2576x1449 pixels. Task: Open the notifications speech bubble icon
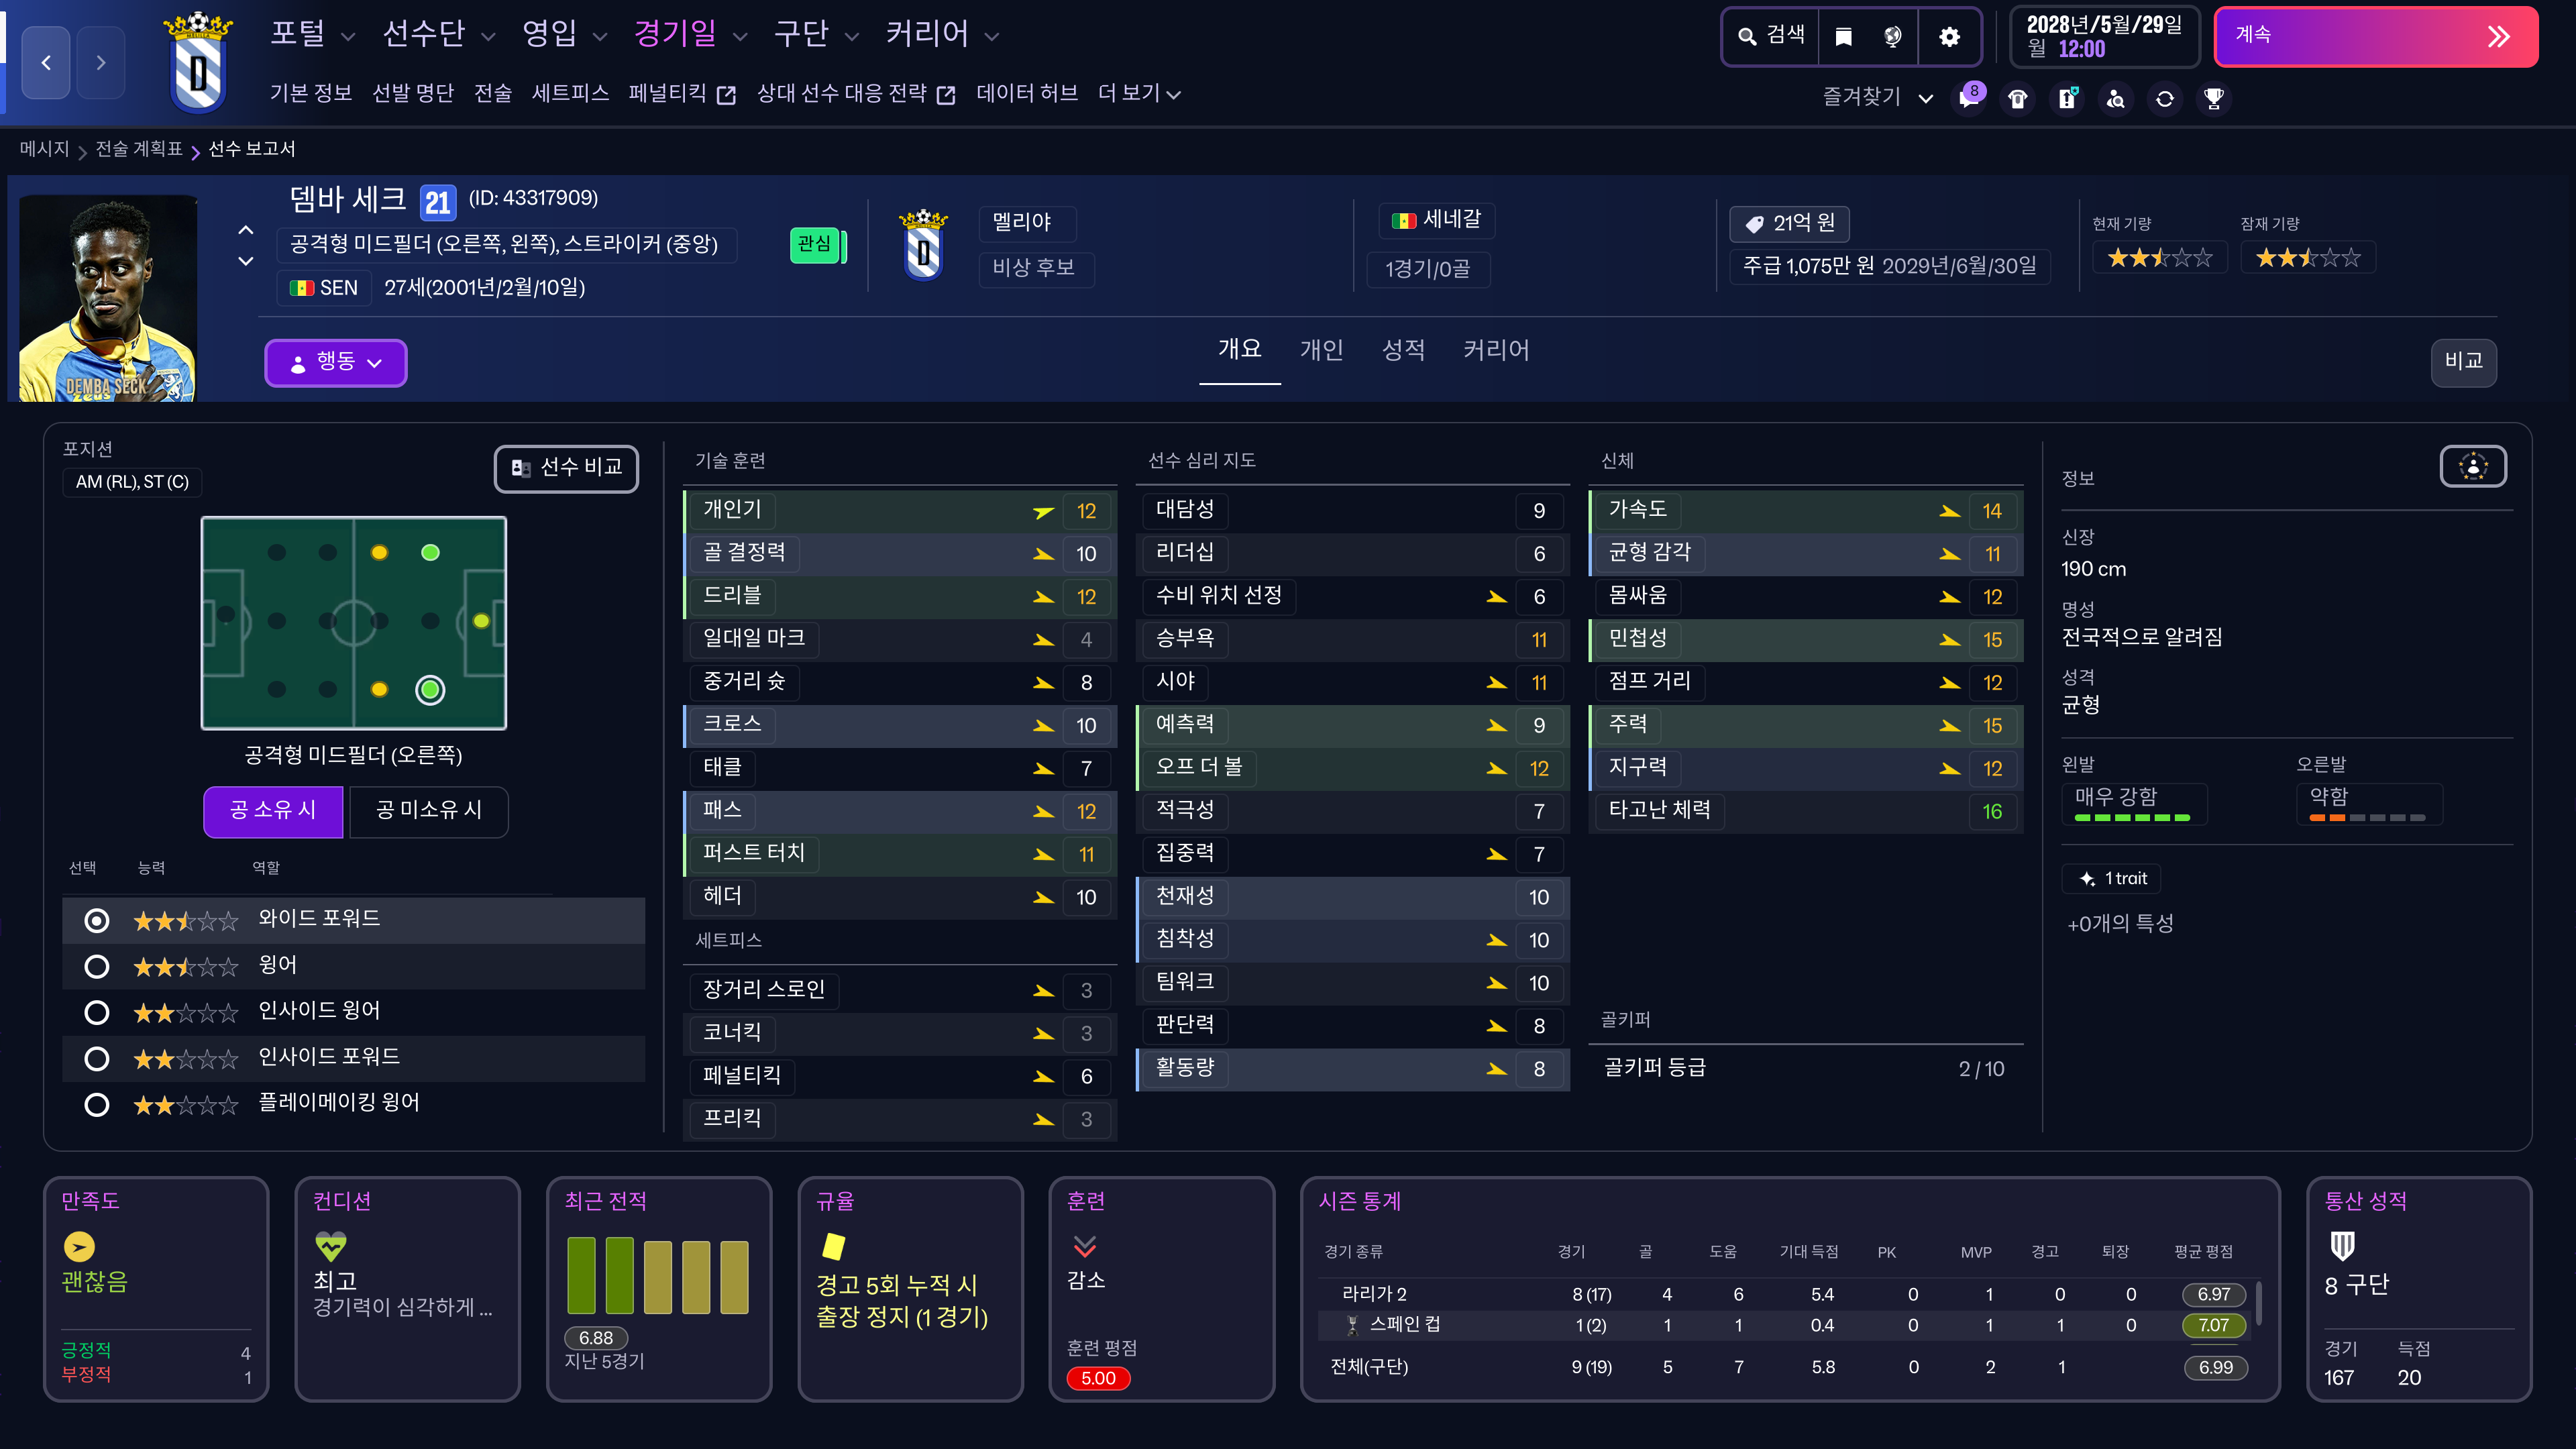1969,98
